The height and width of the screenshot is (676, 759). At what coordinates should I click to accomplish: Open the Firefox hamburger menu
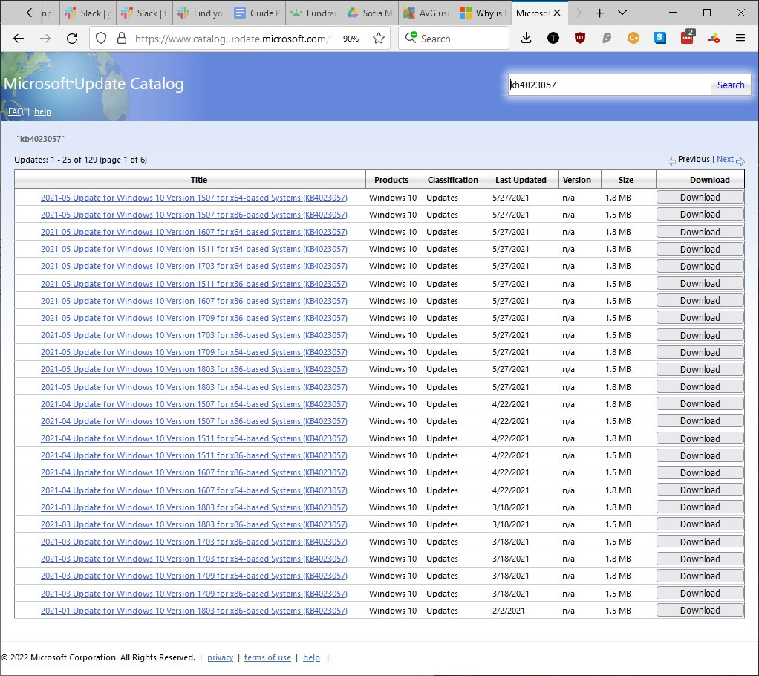[x=740, y=38]
